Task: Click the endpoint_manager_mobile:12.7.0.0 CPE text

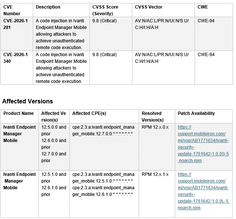Action: (103, 131)
